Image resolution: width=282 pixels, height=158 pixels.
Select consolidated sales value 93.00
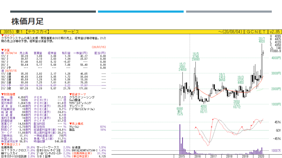24,83
